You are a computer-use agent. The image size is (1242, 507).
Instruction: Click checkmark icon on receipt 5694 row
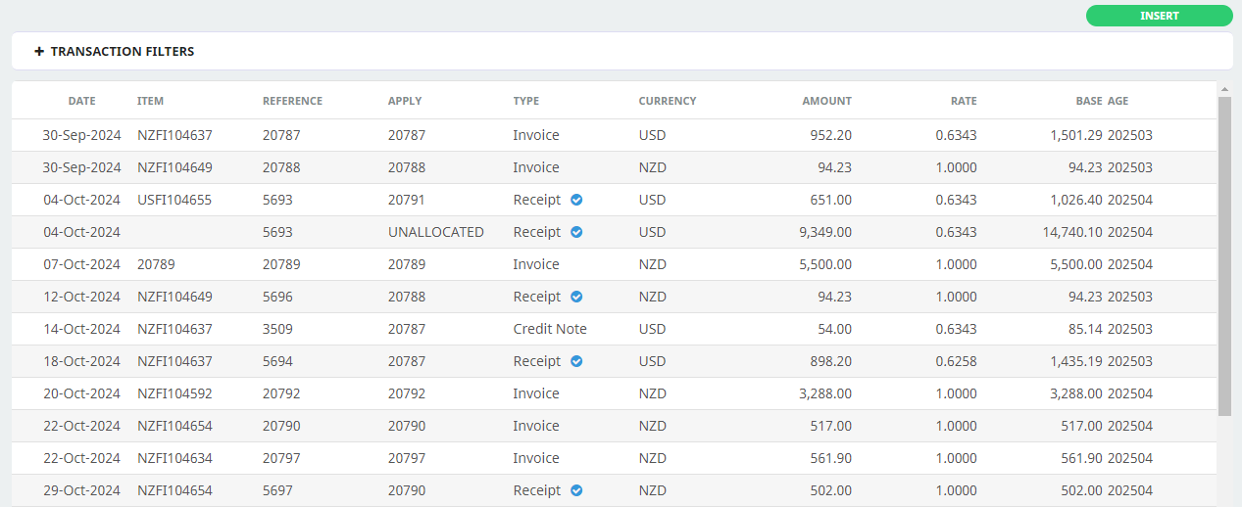[x=576, y=361]
